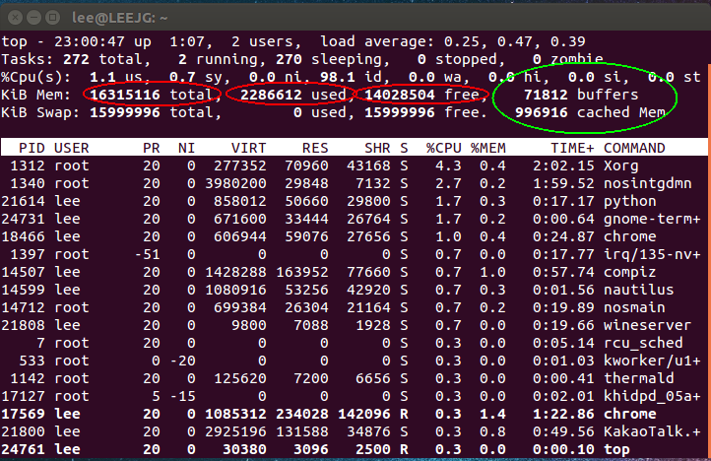This screenshot has width=711, height=461.
Task: Click swap total value 15999996
Action: [x=125, y=112]
